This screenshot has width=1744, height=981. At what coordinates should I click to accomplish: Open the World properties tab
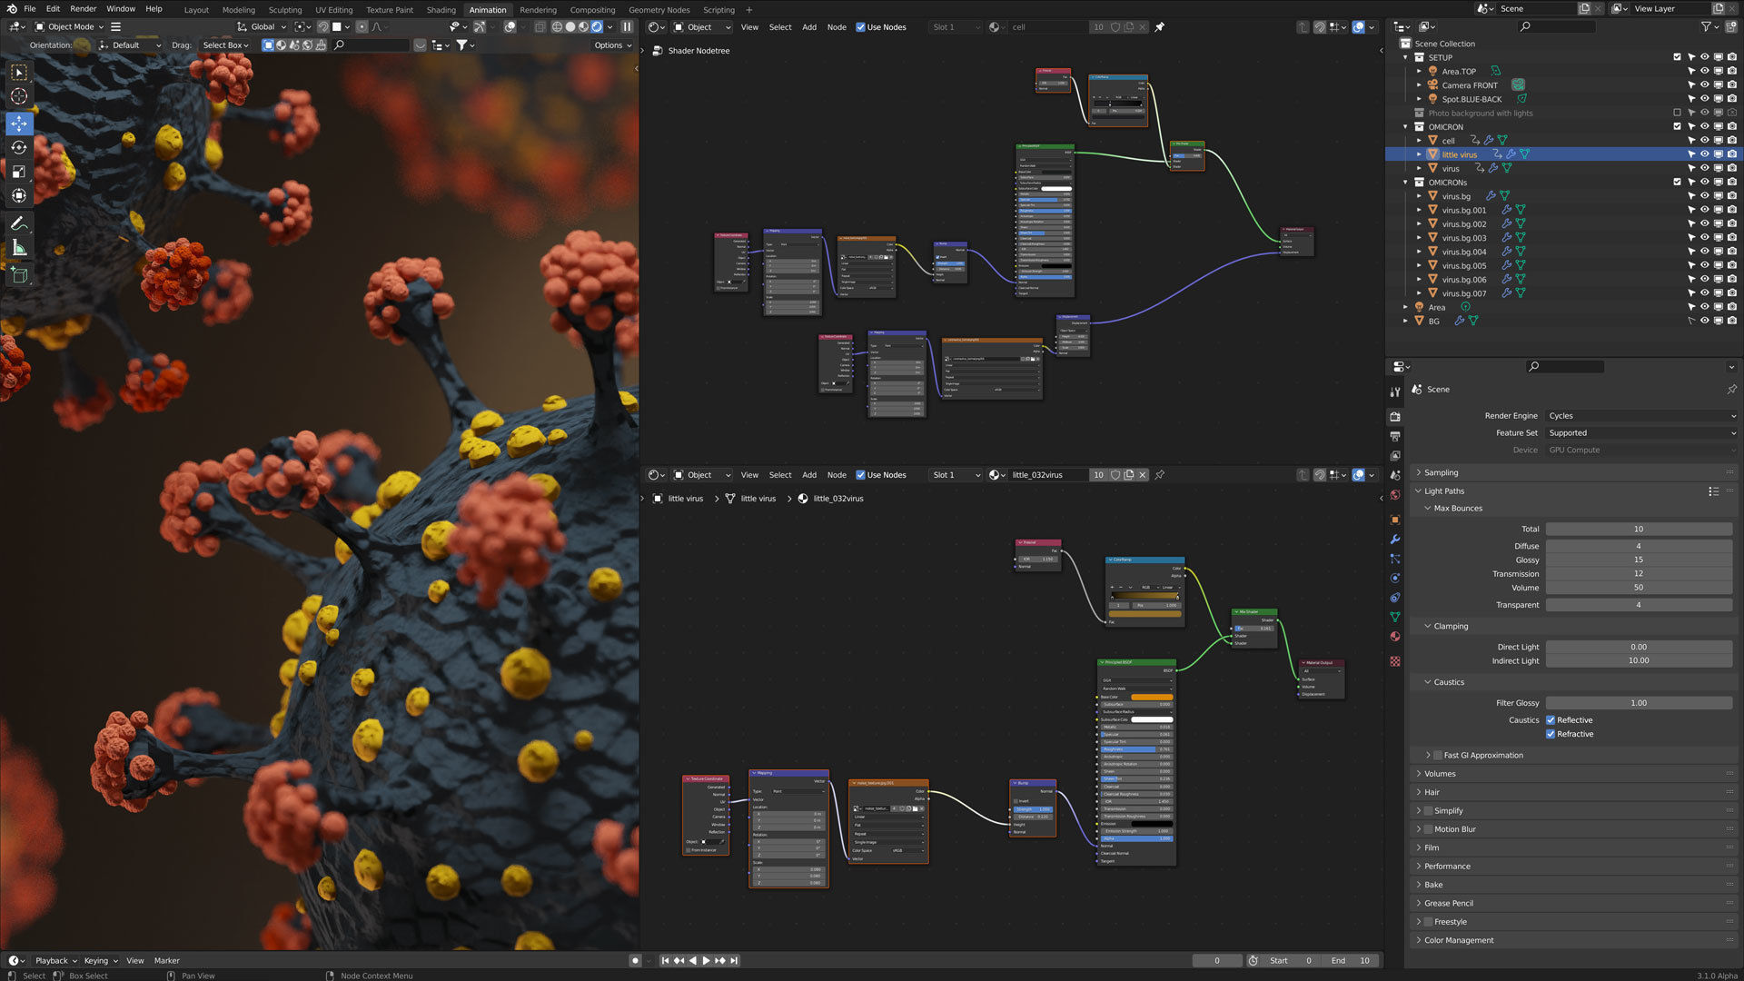pos(1395,495)
